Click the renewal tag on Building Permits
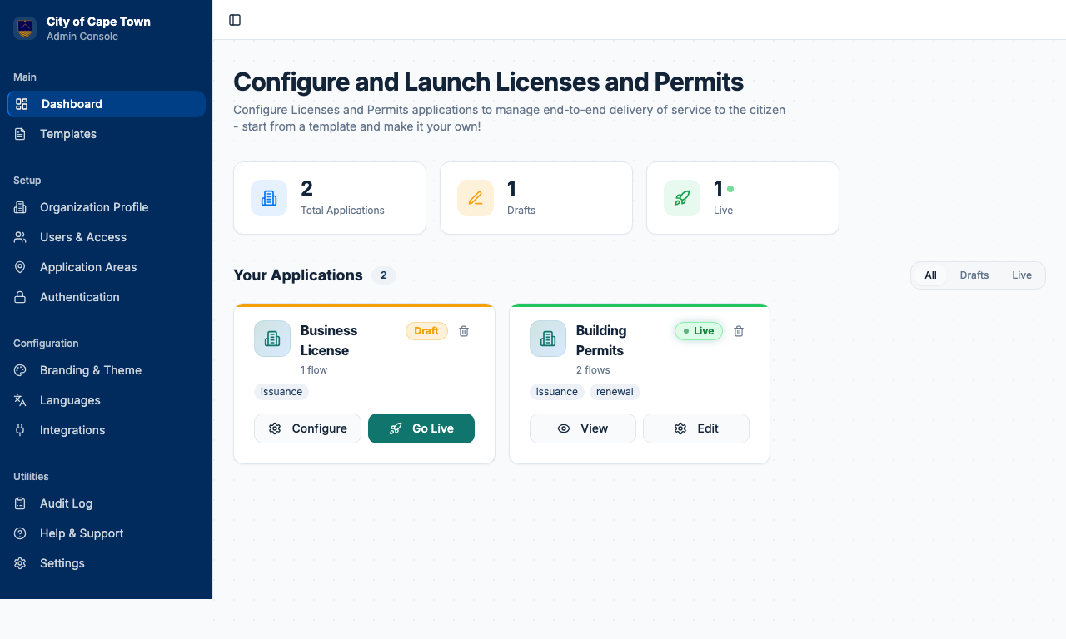Viewport: 1066px width, 639px height. point(615,392)
